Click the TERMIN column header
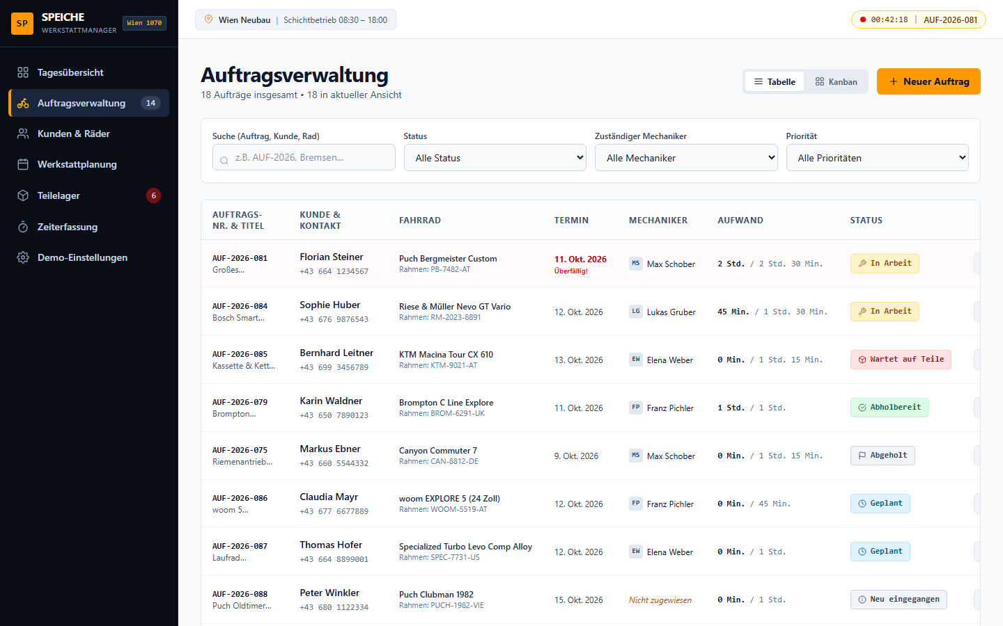 tap(571, 220)
